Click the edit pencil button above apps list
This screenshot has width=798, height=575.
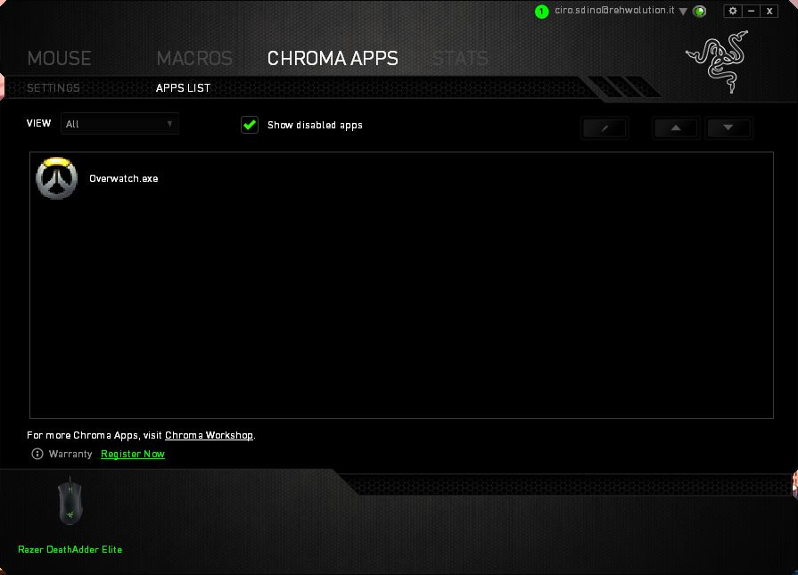pos(605,127)
